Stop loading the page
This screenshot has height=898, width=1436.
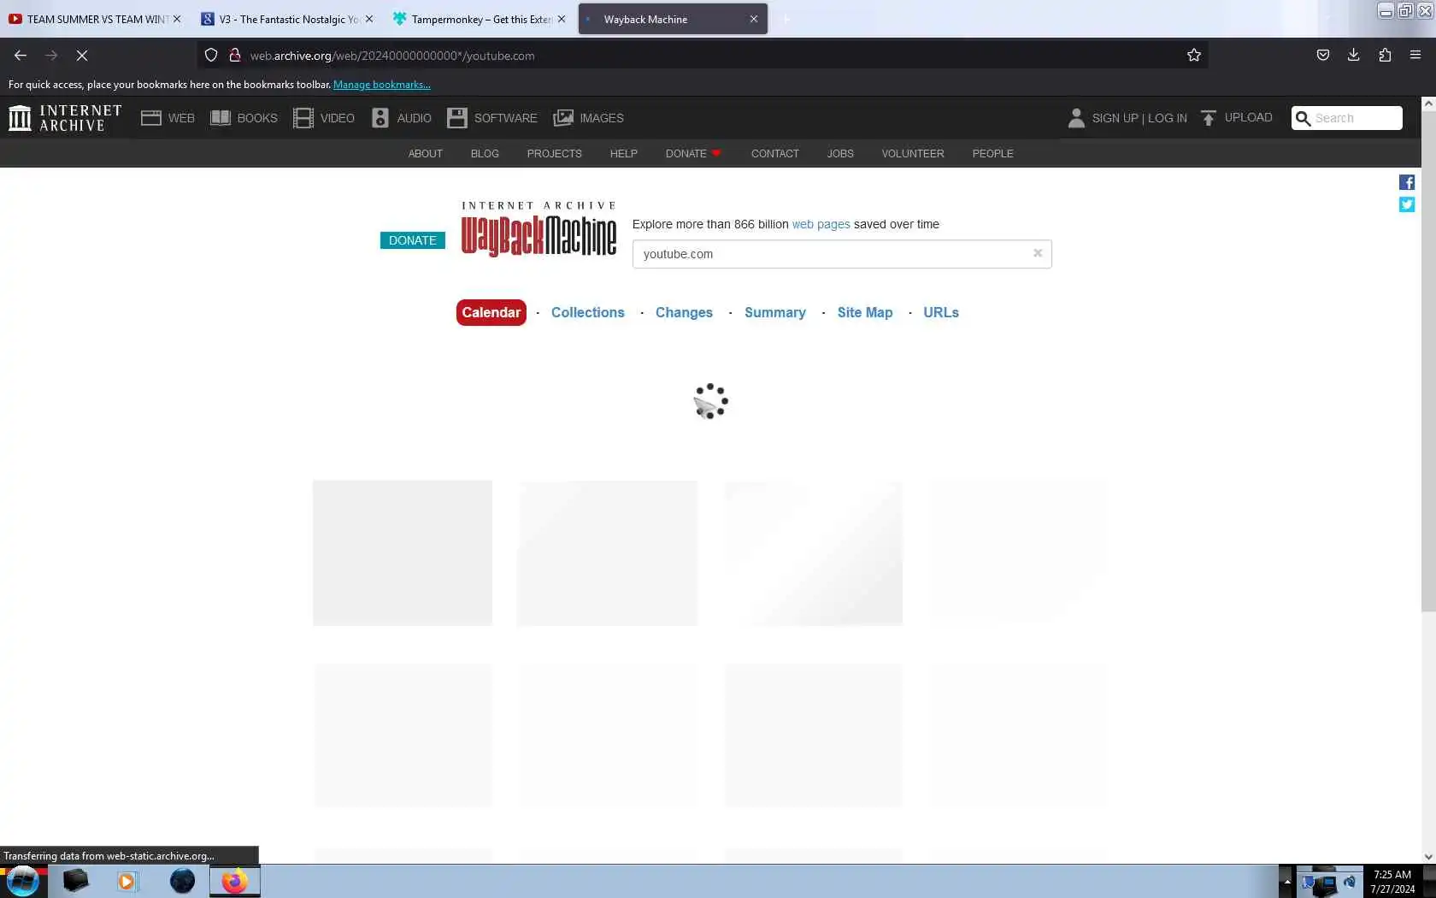tap(82, 56)
